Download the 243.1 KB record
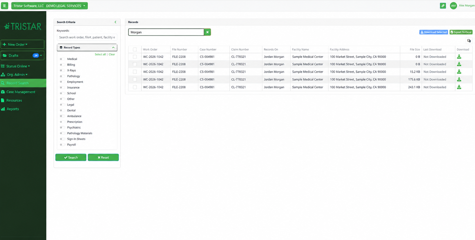 [459, 87]
